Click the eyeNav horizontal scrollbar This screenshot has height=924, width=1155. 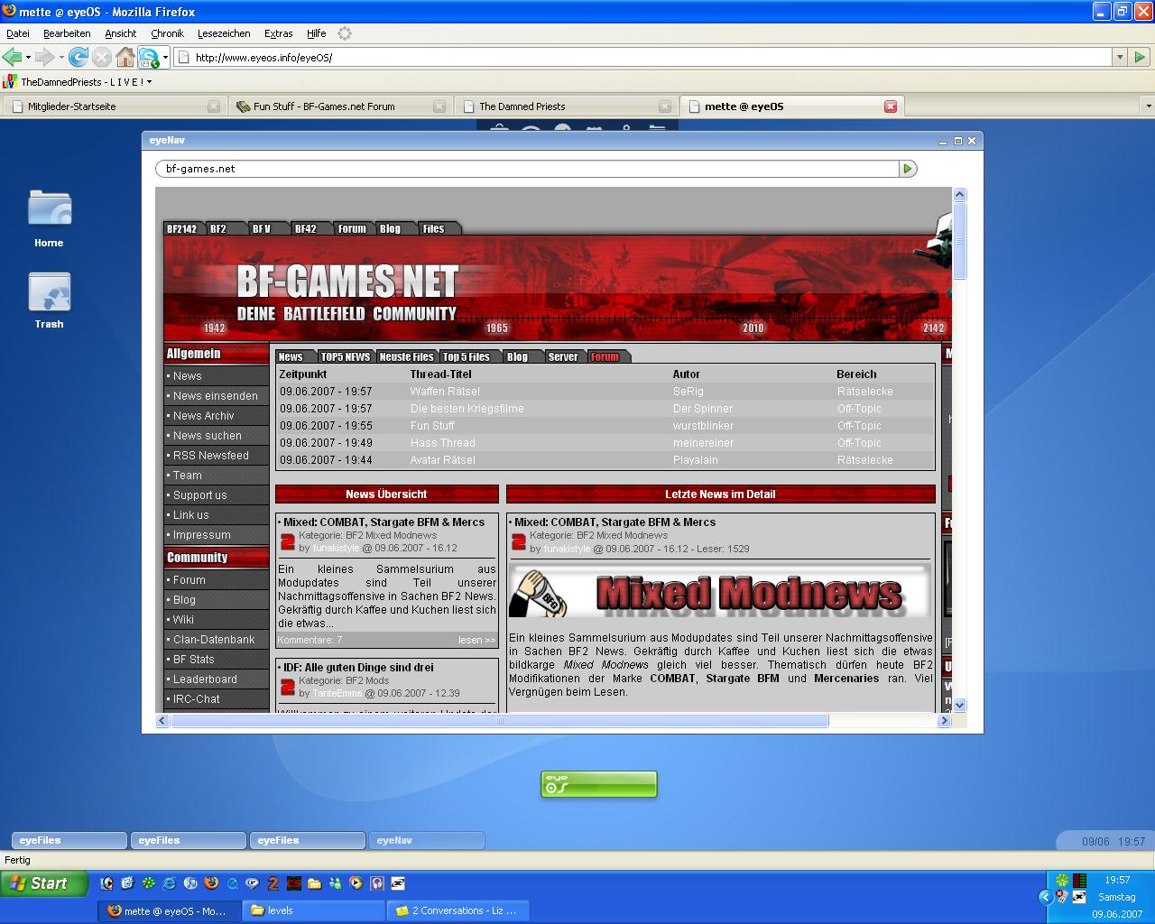click(x=499, y=721)
